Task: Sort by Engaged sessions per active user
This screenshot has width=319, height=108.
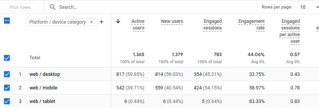Action: 289,31
